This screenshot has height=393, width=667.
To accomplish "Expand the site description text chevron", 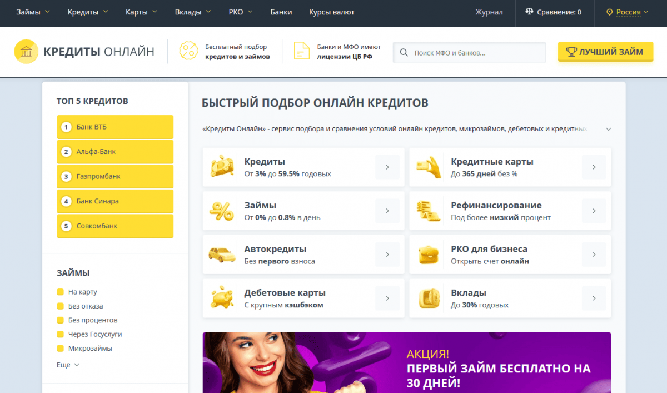I will 609,129.
